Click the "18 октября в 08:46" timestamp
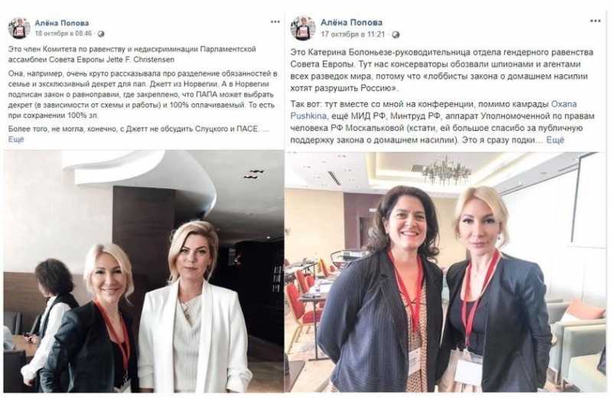 [63, 34]
